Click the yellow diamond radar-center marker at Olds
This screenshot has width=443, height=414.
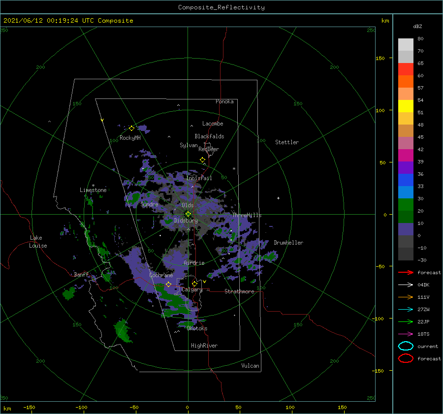(188, 214)
